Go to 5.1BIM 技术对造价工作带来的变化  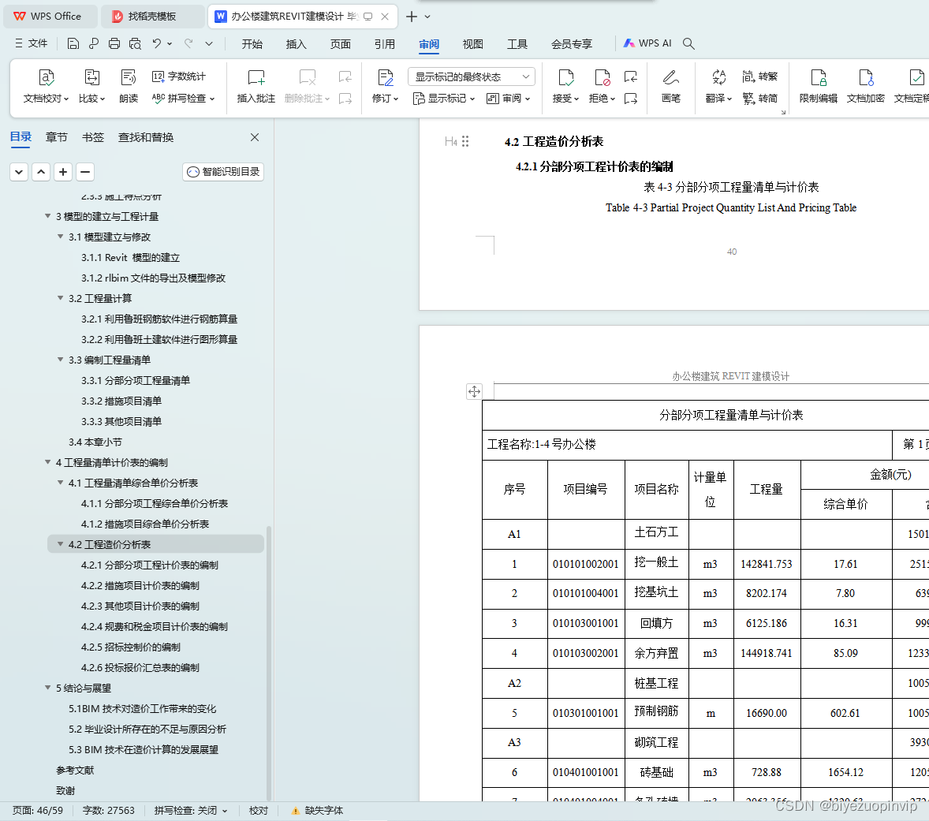pyautogui.click(x=142, y=708)
